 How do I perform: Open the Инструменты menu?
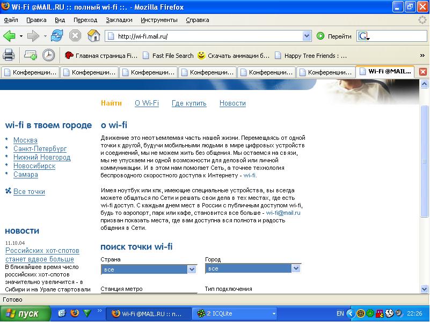(159, 20)
